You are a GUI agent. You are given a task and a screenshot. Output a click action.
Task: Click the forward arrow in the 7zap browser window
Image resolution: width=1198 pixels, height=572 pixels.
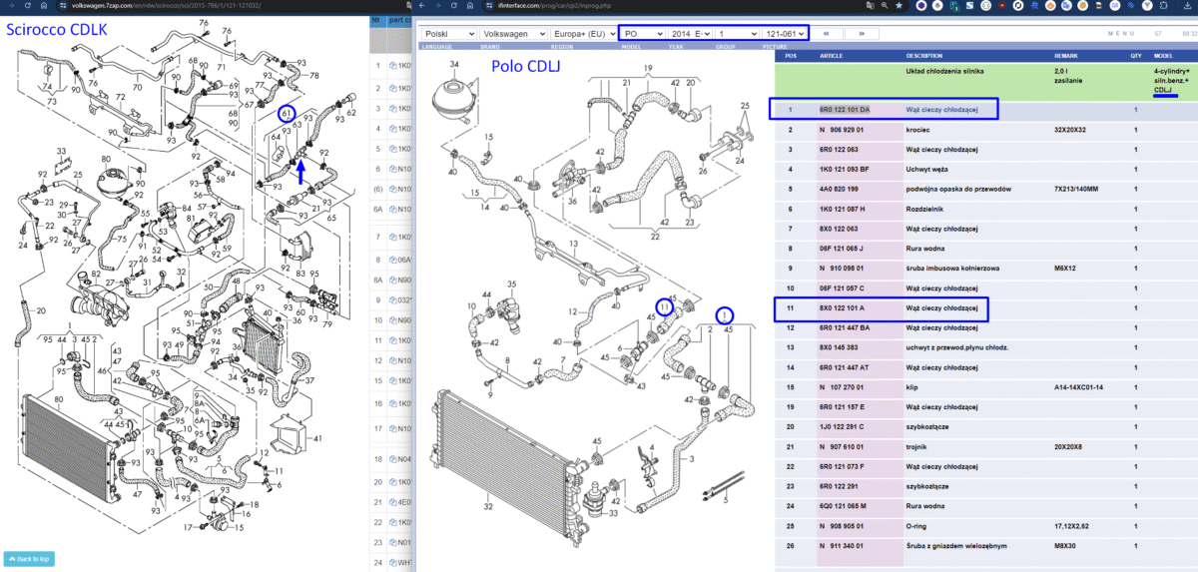[x=12, y=6]
